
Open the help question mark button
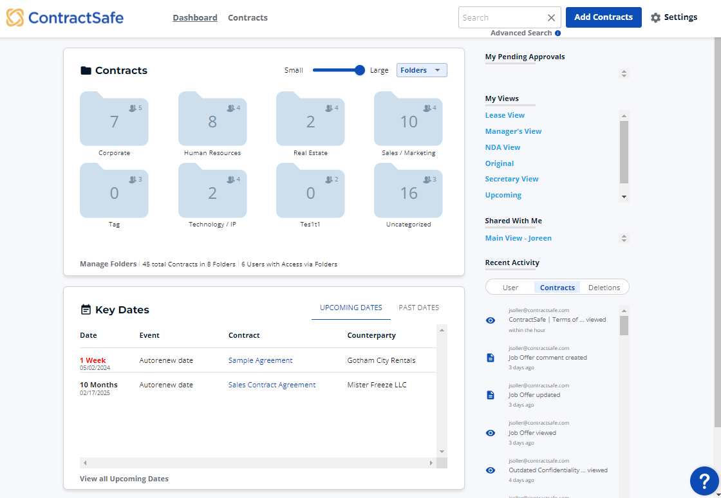coord(704,481)
